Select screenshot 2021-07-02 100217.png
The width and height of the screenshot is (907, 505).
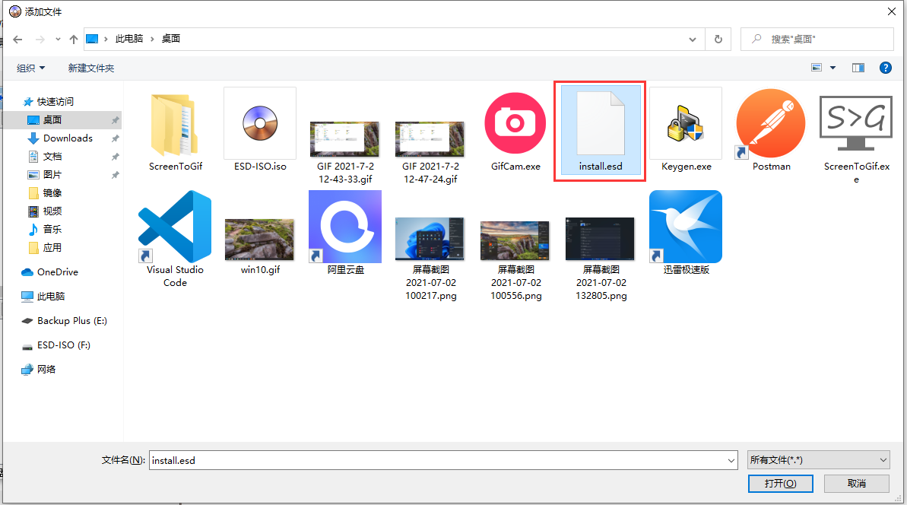430,259
